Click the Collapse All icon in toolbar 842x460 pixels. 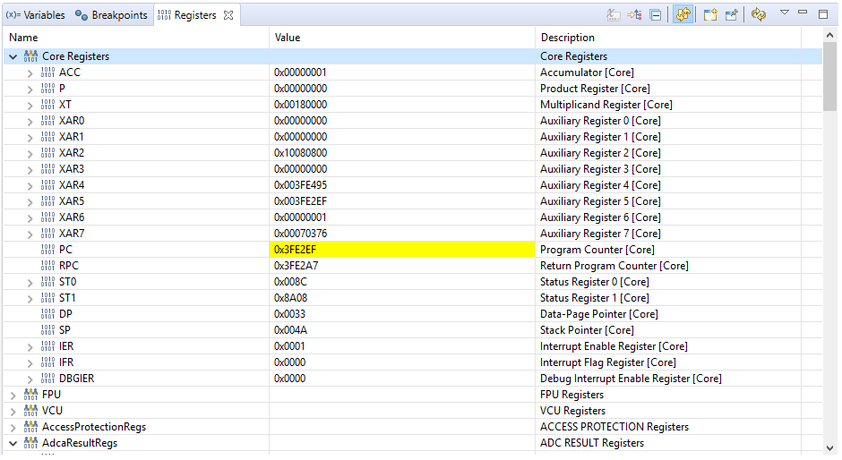pyautogui.click(x=657, y=14)
